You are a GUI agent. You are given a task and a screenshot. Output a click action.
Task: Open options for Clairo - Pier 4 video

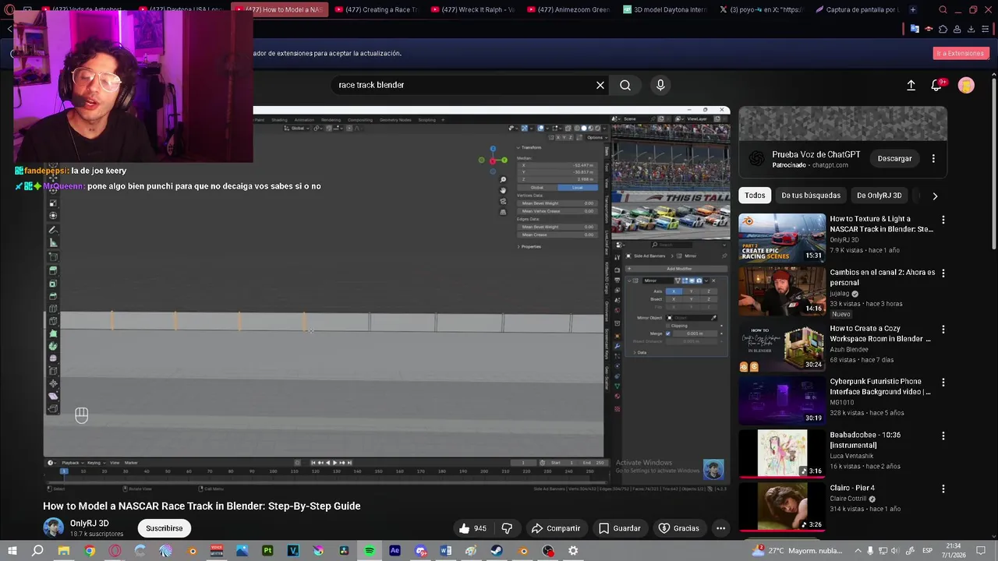[943, 489]
